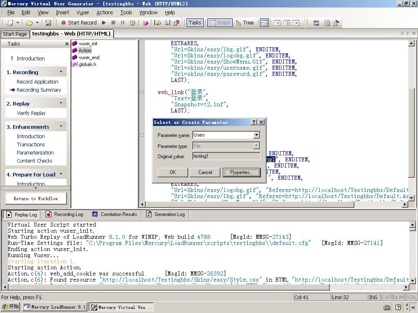The image size is (418, 313).
Task: Click the start transaction clock icon
Action: [158, 23]
